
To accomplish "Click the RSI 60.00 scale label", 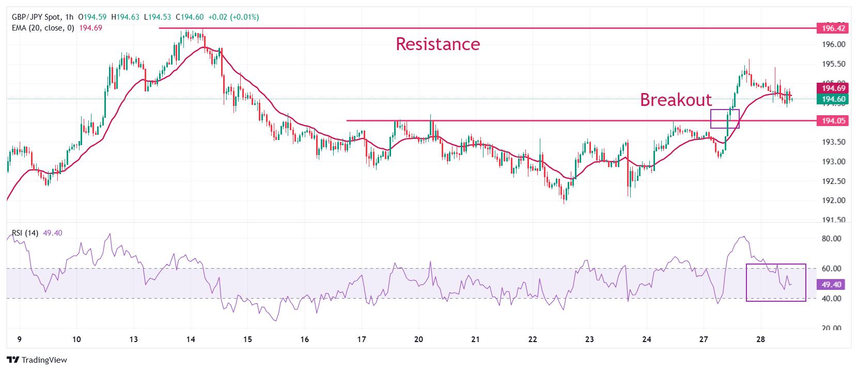I will (x=832, y=269).
